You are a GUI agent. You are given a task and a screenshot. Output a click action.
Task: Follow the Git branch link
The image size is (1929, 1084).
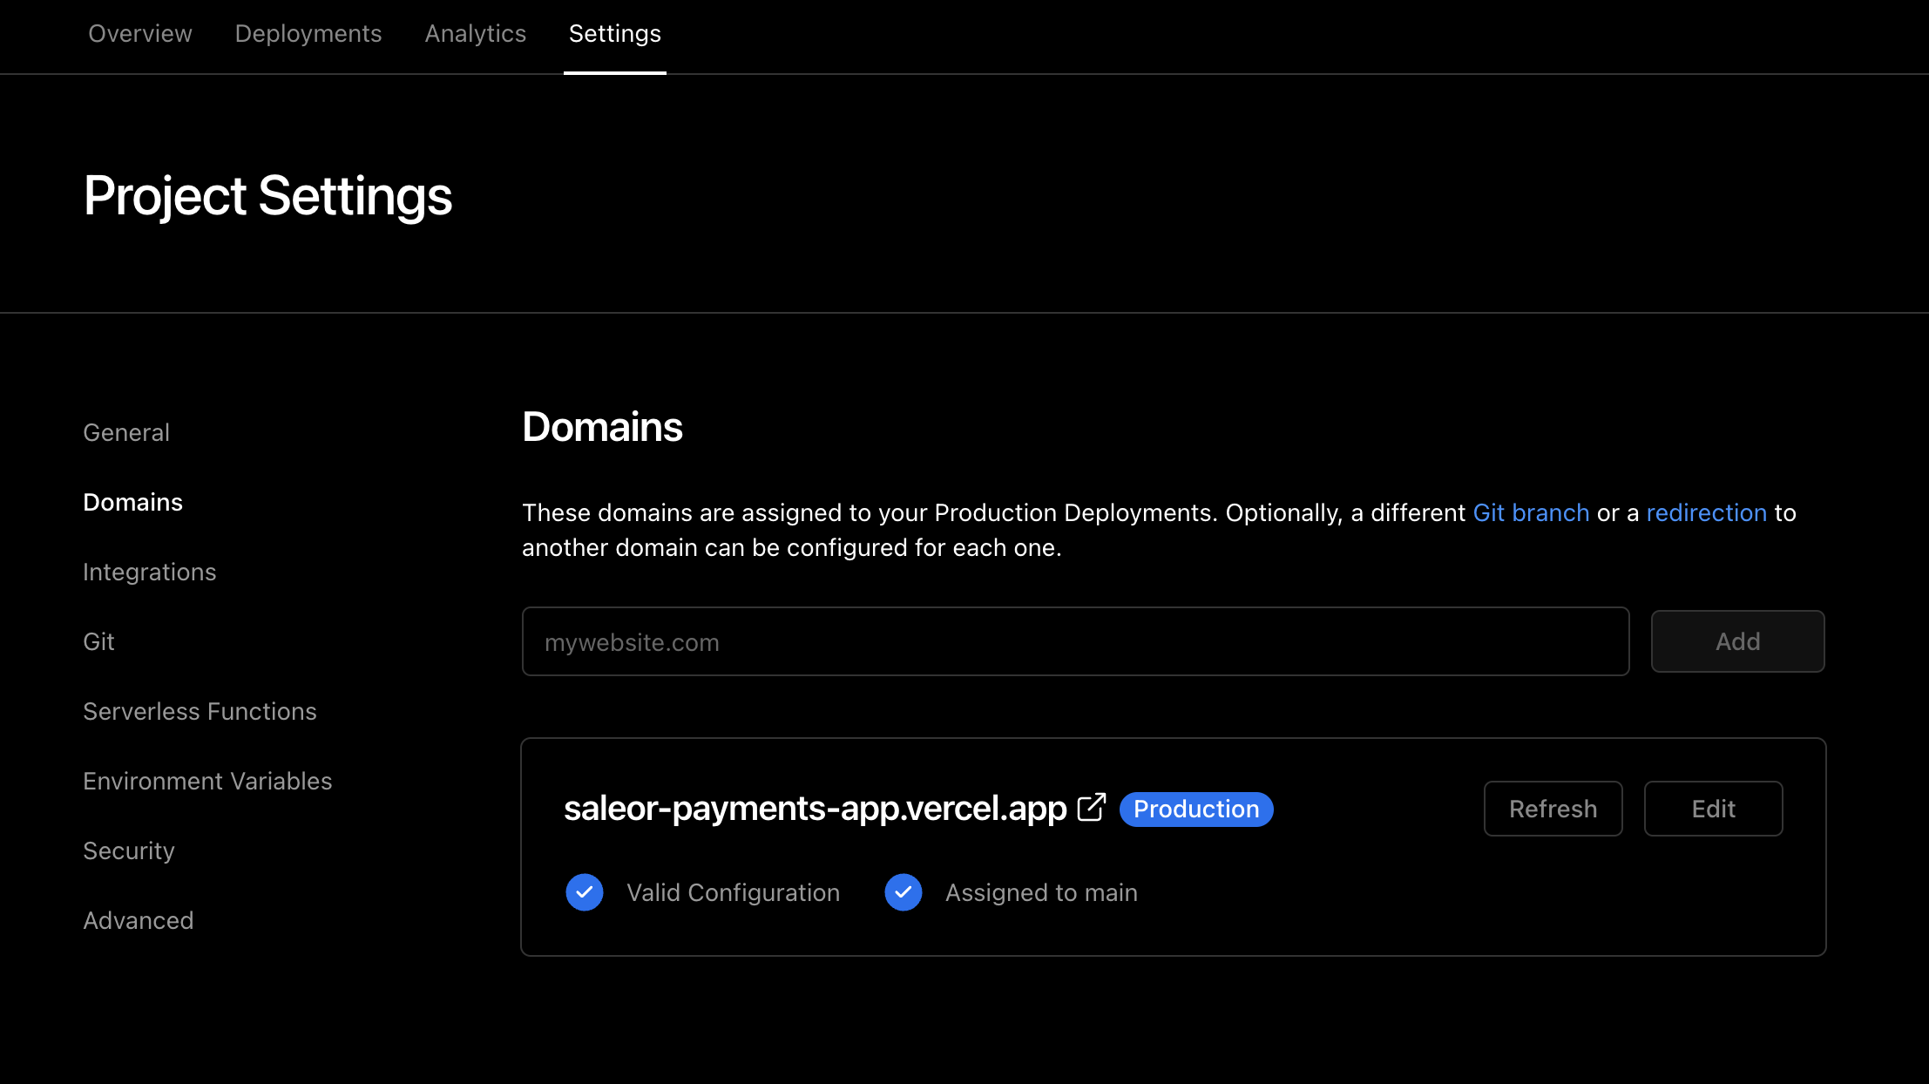click(x=1531, y=512)
